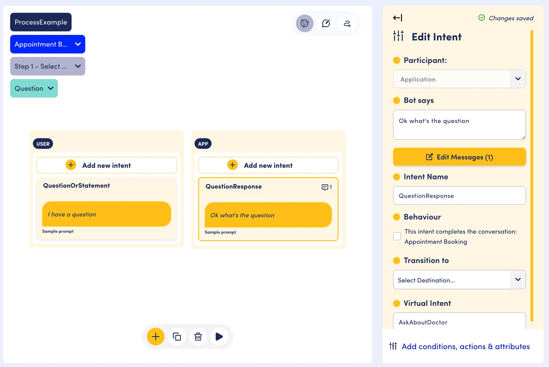Image resolution: width=549 pixels, height=367 pixels.
Task: Click Add conditions, actions & attributes link
Action: (x=466, y=346)
